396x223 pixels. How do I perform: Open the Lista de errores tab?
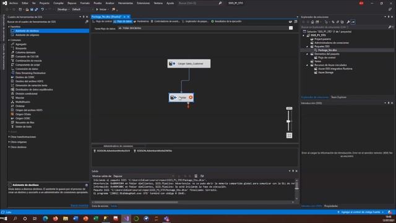(100, 206)
